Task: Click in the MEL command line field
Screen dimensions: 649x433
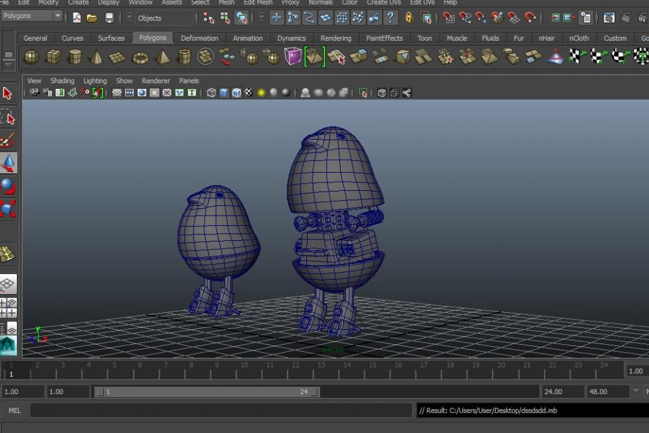Action: click(x=221, y=410)
